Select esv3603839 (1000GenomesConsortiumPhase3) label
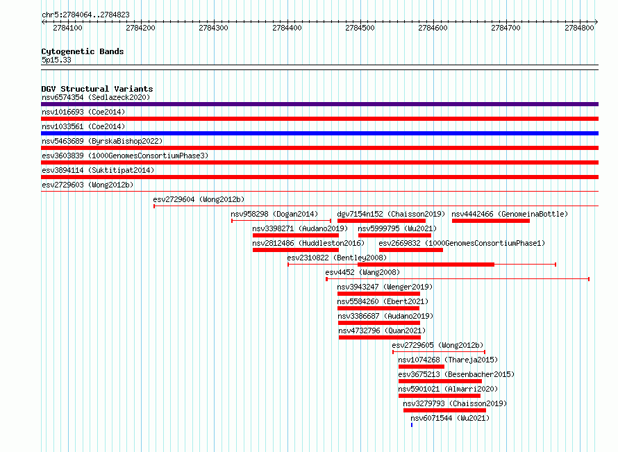Screen dimensions: 618x452 125,156
